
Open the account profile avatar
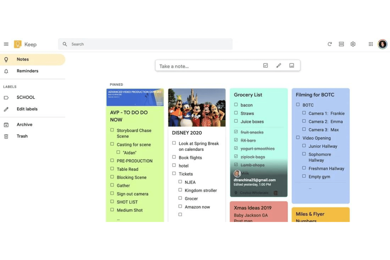point(382,44)
